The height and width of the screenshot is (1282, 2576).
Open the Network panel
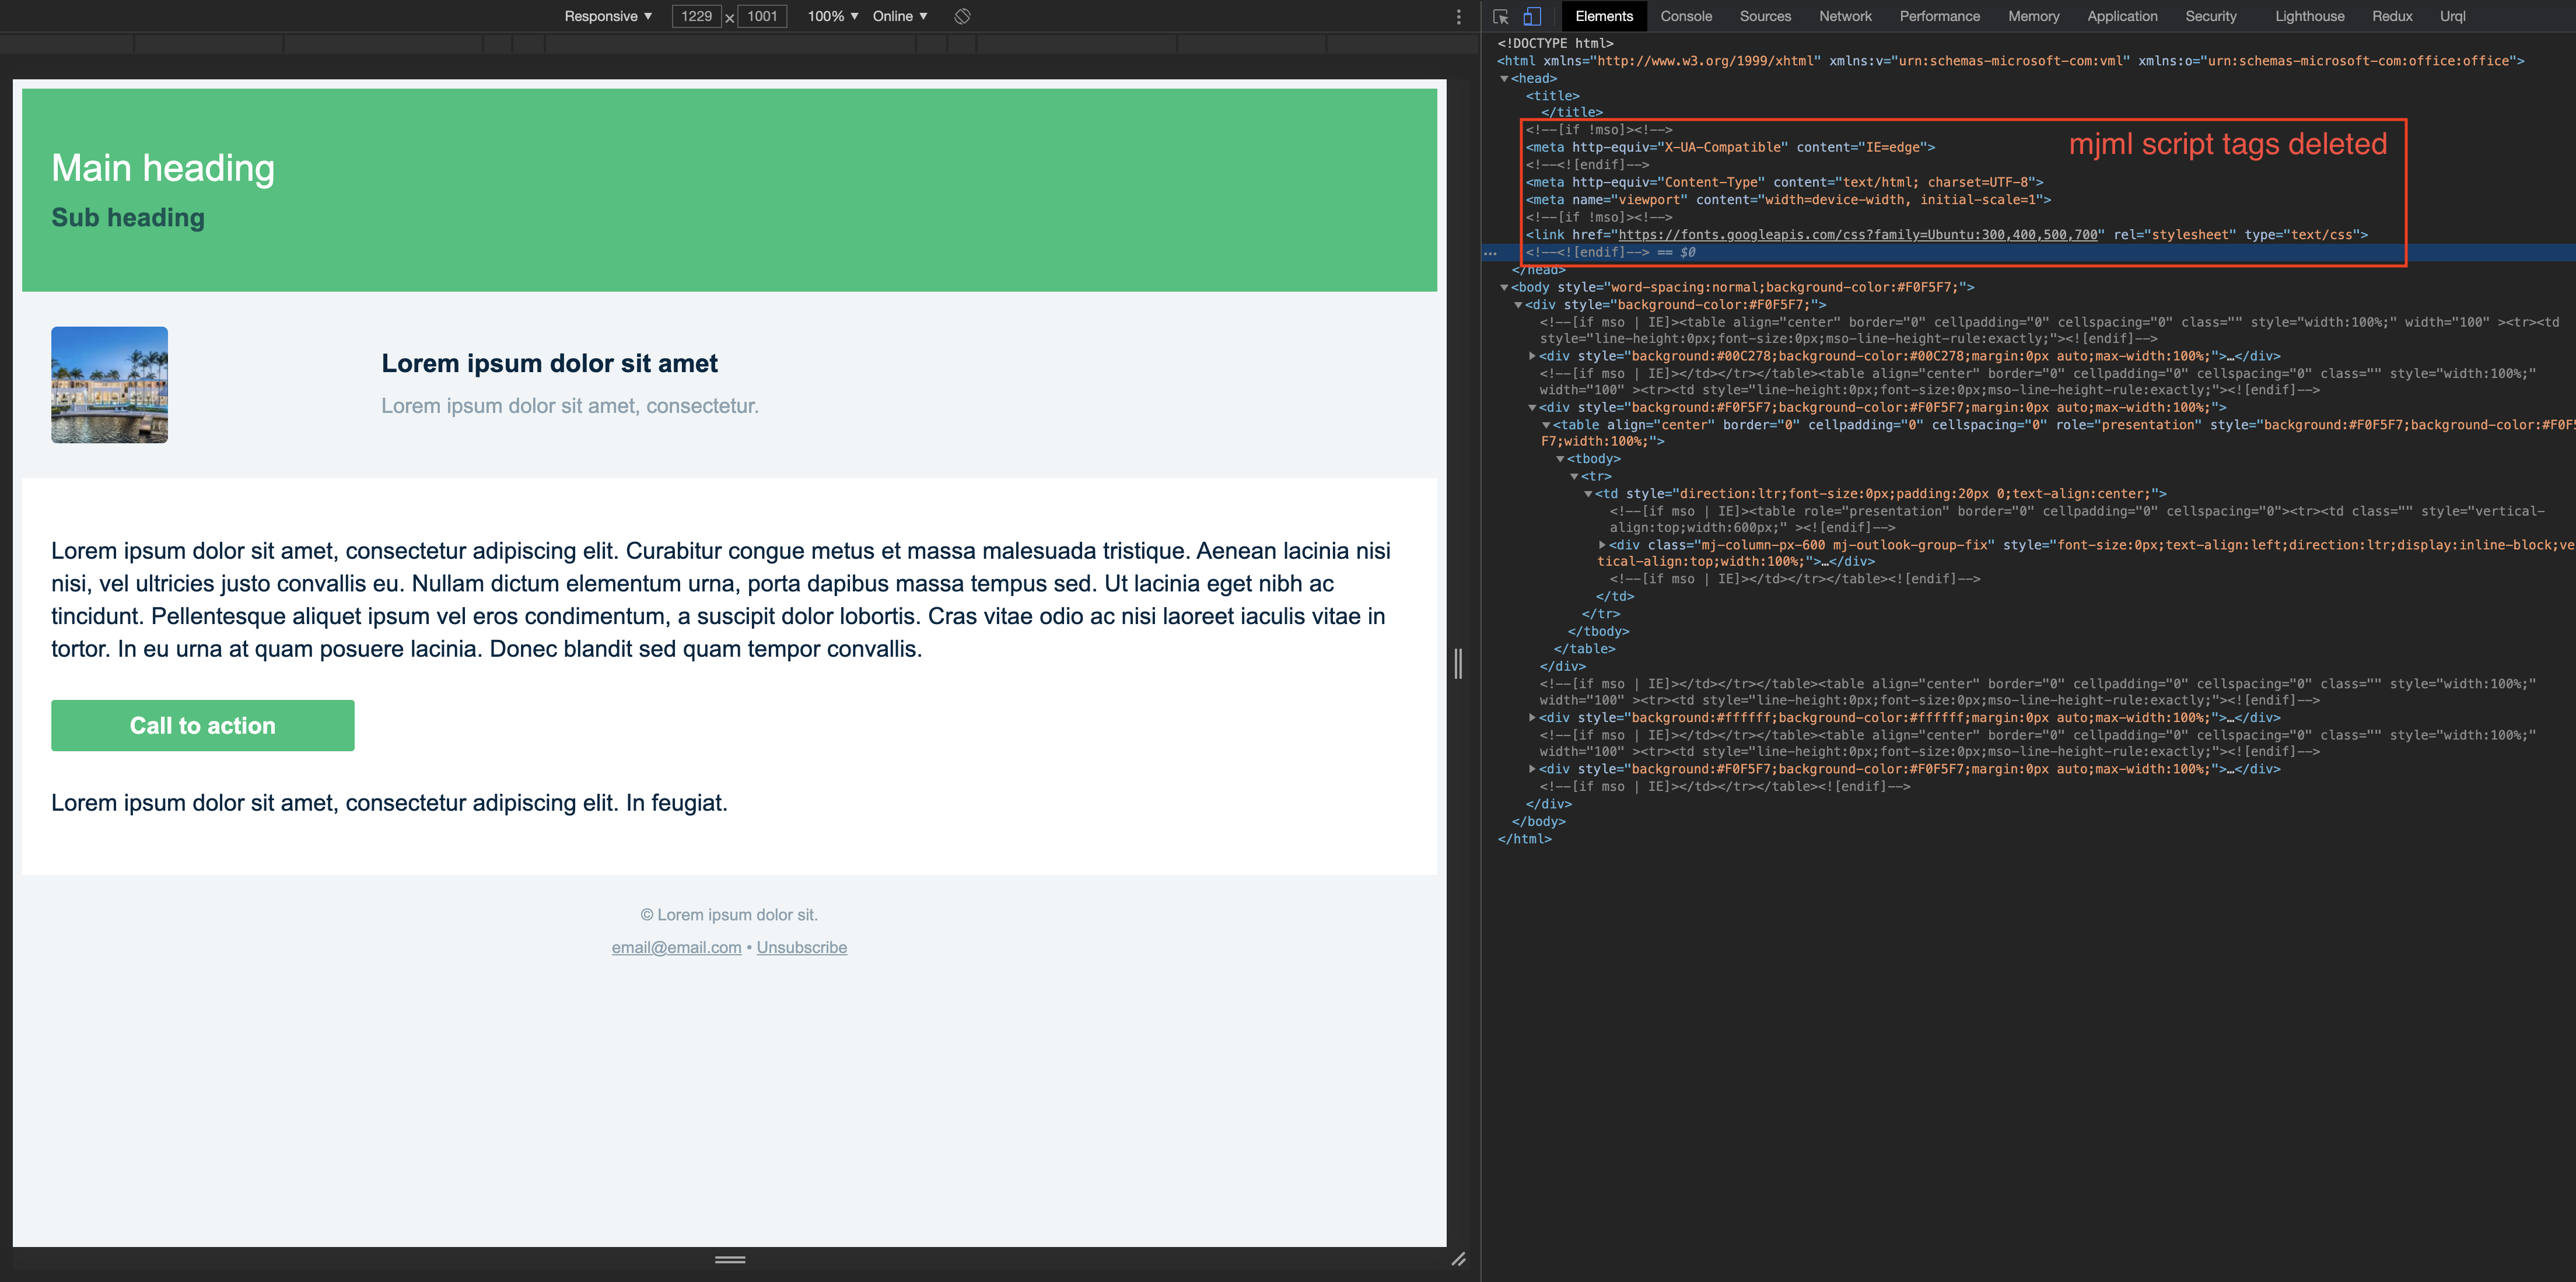click(x=1845, y=16)
